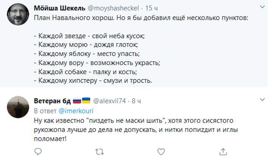Click the reply speech bubble icon

38,151
